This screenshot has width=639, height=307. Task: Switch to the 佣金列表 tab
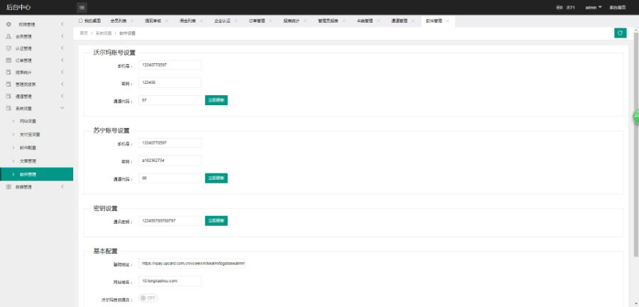pyautogui.click(x=187, y=21)
